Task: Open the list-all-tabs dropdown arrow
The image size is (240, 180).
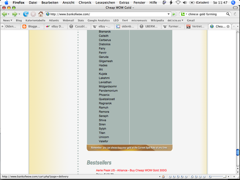Action: click(x=238, y=26)
